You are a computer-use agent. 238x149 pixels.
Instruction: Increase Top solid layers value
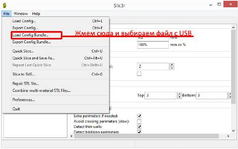(x=179, y=94)
